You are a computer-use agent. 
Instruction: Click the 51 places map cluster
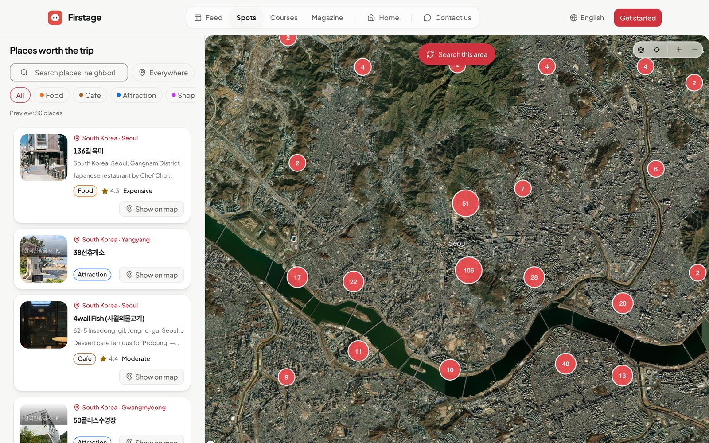coord(465,203)
